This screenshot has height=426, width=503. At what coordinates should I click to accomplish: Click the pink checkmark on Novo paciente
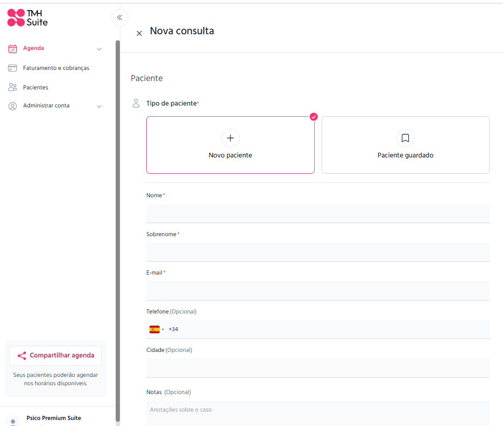(x=314, y=117)
